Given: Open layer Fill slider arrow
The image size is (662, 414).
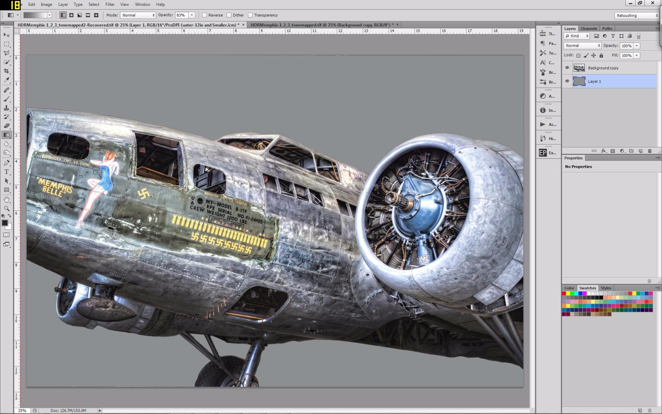Looking at the screenshot, I should click(x=637, y=56).
